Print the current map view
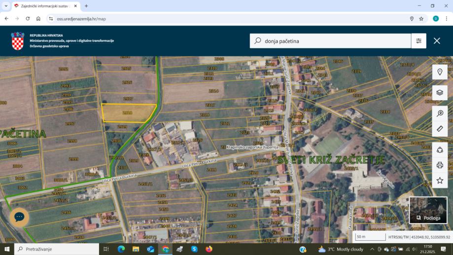The height and width of the screenshot is (255, 453). pyautogui.click(x=440, y=165)
